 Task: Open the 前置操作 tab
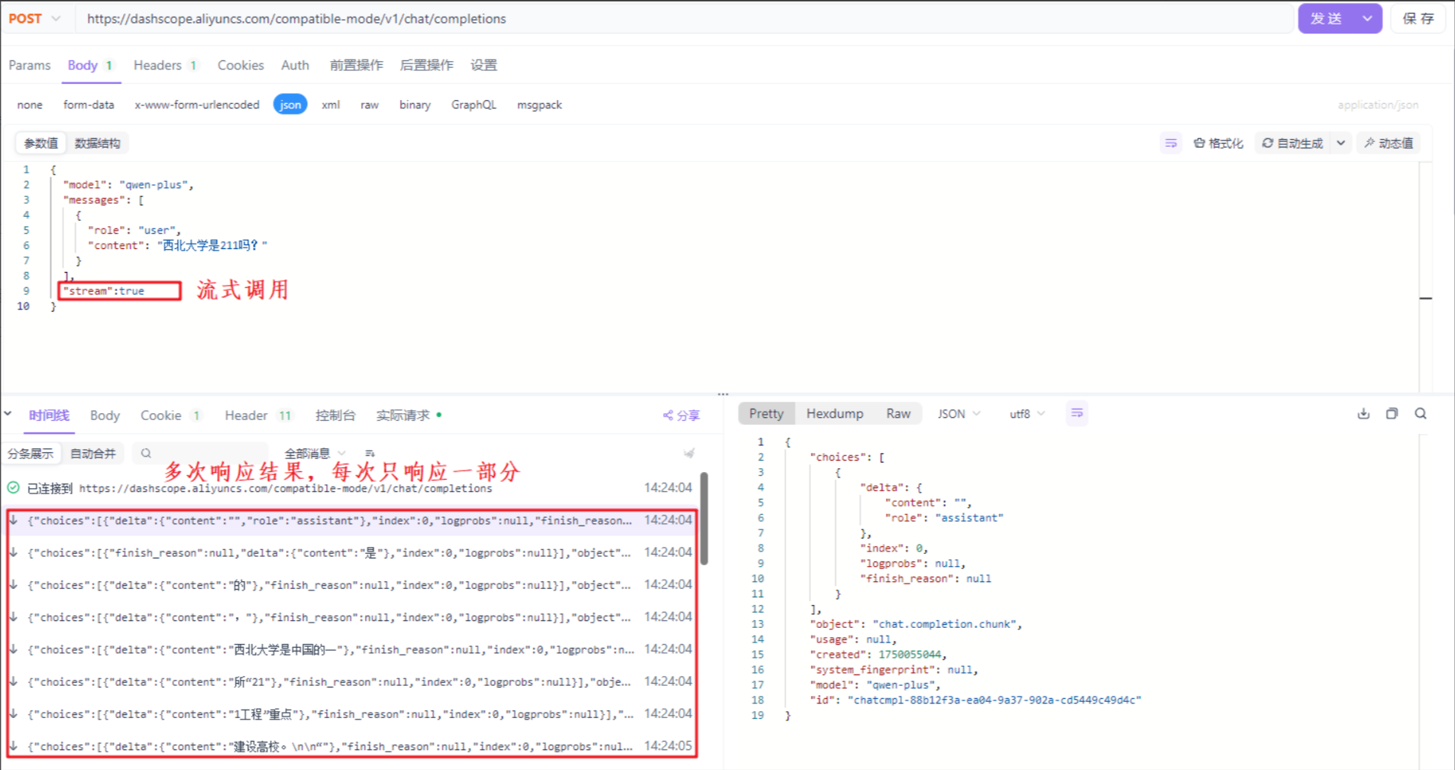(x=357, y=66)
